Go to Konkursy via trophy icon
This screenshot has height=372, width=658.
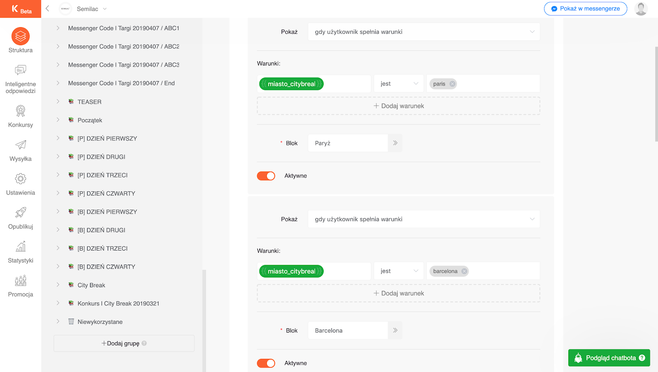21,111
